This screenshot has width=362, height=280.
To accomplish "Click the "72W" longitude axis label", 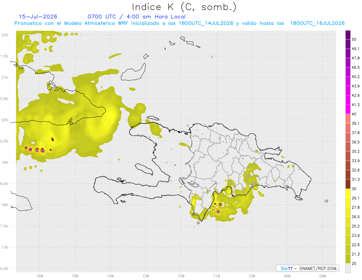I will 181,276.
